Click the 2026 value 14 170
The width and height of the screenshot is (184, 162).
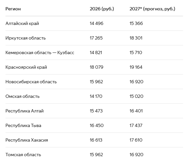pyautogui.click(x=96, y=97)
